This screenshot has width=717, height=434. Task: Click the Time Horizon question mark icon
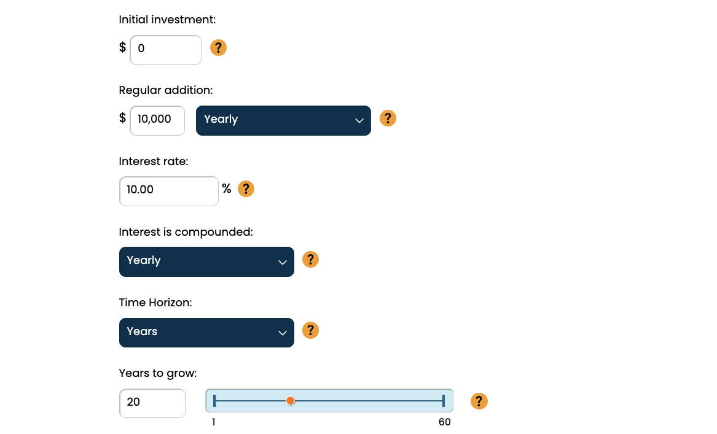(x=311, y=331)
